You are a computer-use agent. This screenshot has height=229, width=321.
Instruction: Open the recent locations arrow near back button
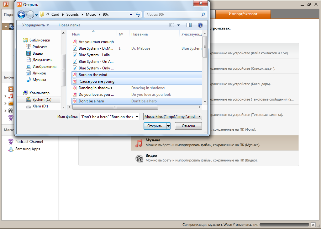click(x=36, y=14)
